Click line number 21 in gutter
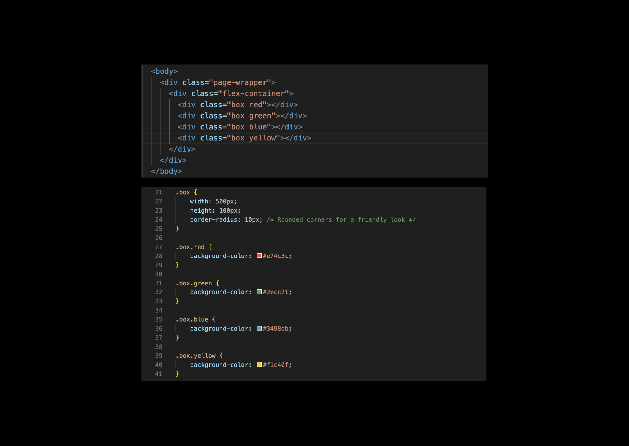The image size is (629, 446). coord(159,192)
